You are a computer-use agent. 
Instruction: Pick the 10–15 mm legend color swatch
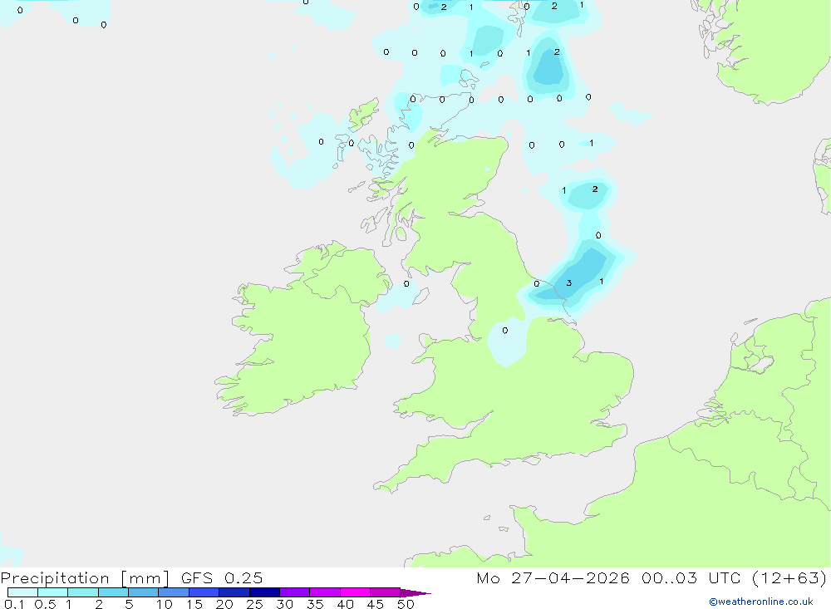[174, 592]
